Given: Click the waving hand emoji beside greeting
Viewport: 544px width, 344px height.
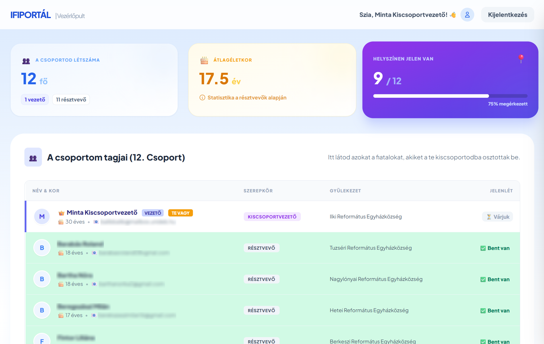Looking at the screenshot, I should [453, 15].
